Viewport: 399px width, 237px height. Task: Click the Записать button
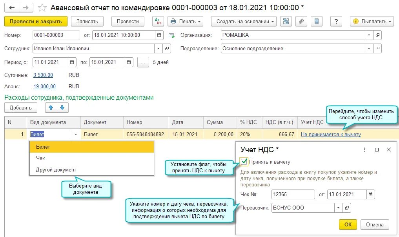(x=87, y=21)
